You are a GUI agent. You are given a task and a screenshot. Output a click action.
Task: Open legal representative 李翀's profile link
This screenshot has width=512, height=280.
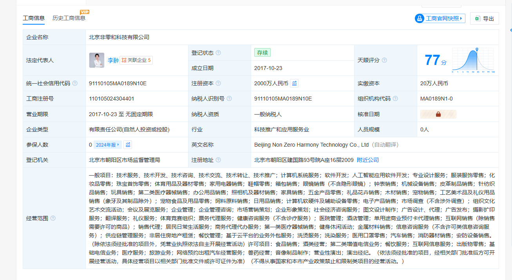coord(113,60)
